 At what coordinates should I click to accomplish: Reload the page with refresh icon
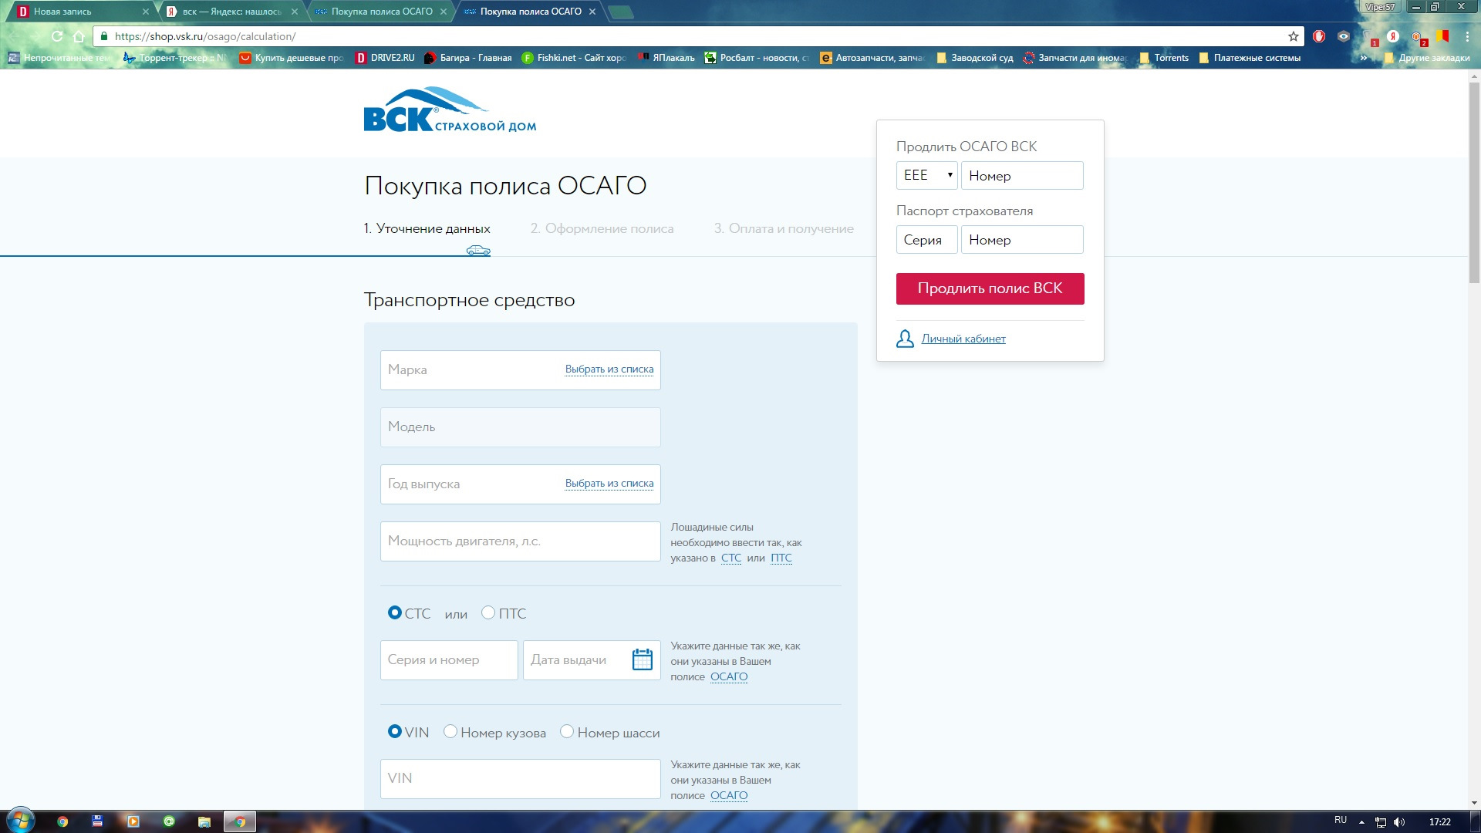pos(57,36)
